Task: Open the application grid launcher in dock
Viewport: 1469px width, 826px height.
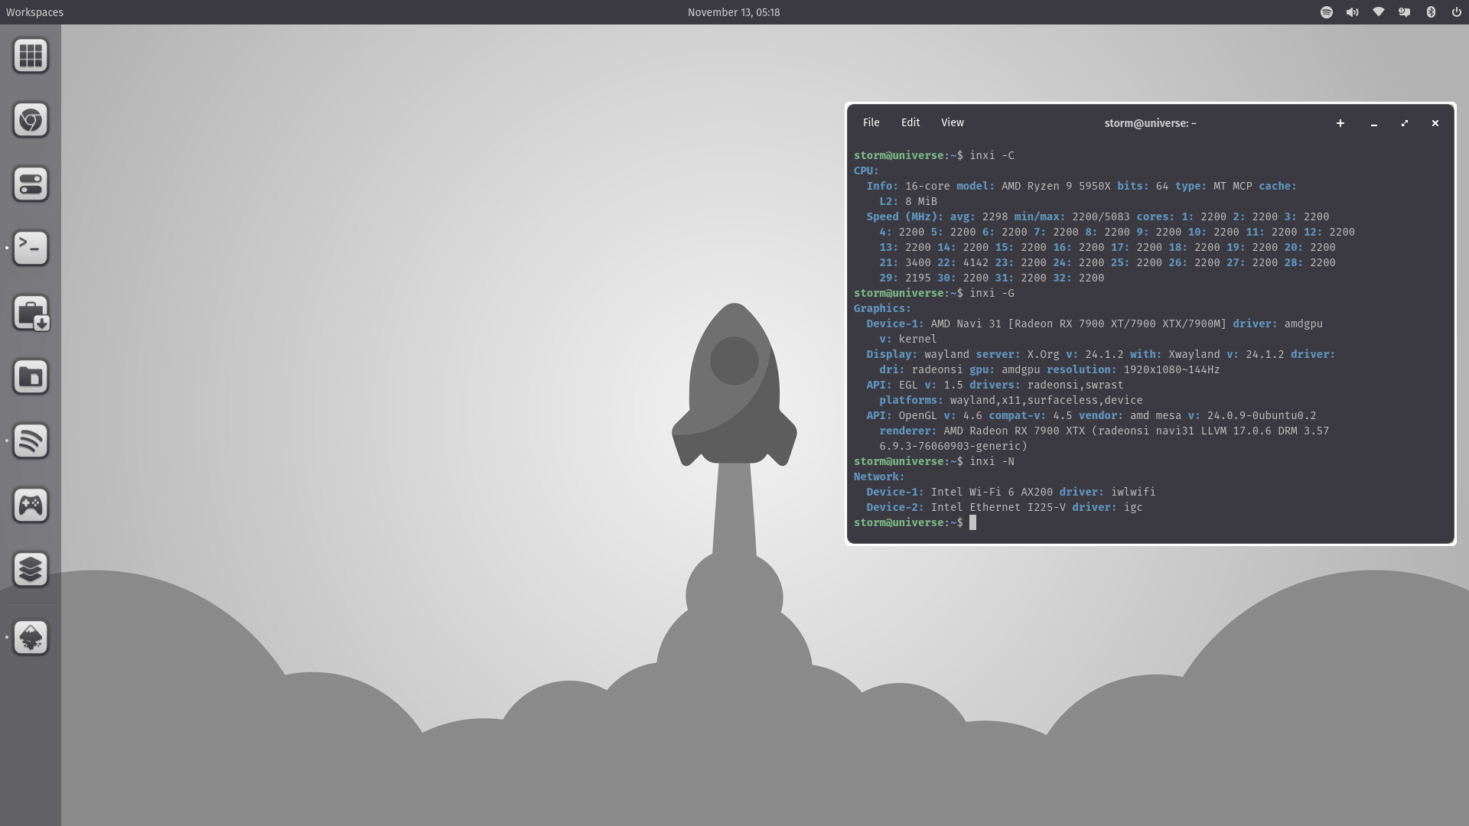Action: [31, 55]
